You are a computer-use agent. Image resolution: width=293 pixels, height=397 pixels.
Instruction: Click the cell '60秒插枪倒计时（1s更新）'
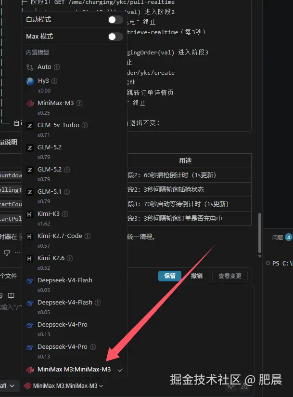click(180, 175)
